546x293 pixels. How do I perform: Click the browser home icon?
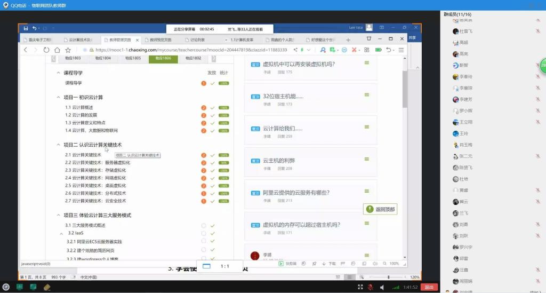point(57,50)
